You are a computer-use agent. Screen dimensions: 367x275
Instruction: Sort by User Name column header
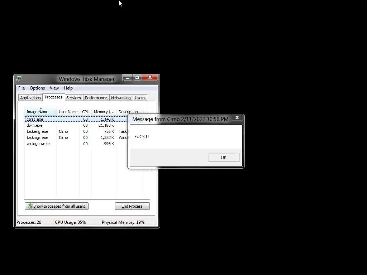click(x=68, y=112)
